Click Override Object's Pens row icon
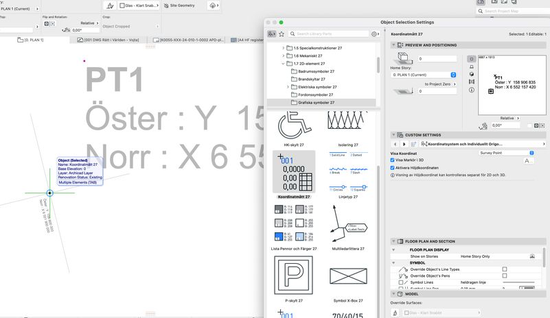 [x=403, y=276]
